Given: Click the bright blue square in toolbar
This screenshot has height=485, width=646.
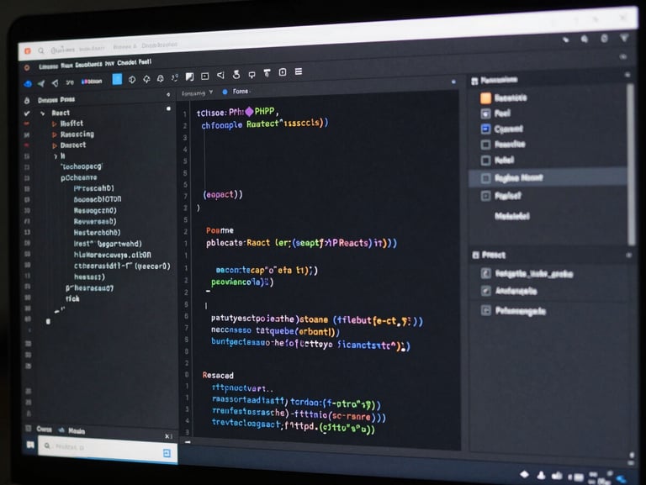Looking at the screenshot, I should click(117, 79).
